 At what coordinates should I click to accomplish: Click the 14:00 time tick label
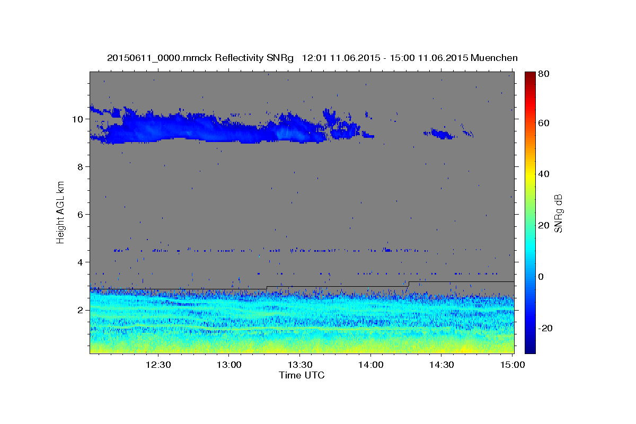(x=370, y=365)
